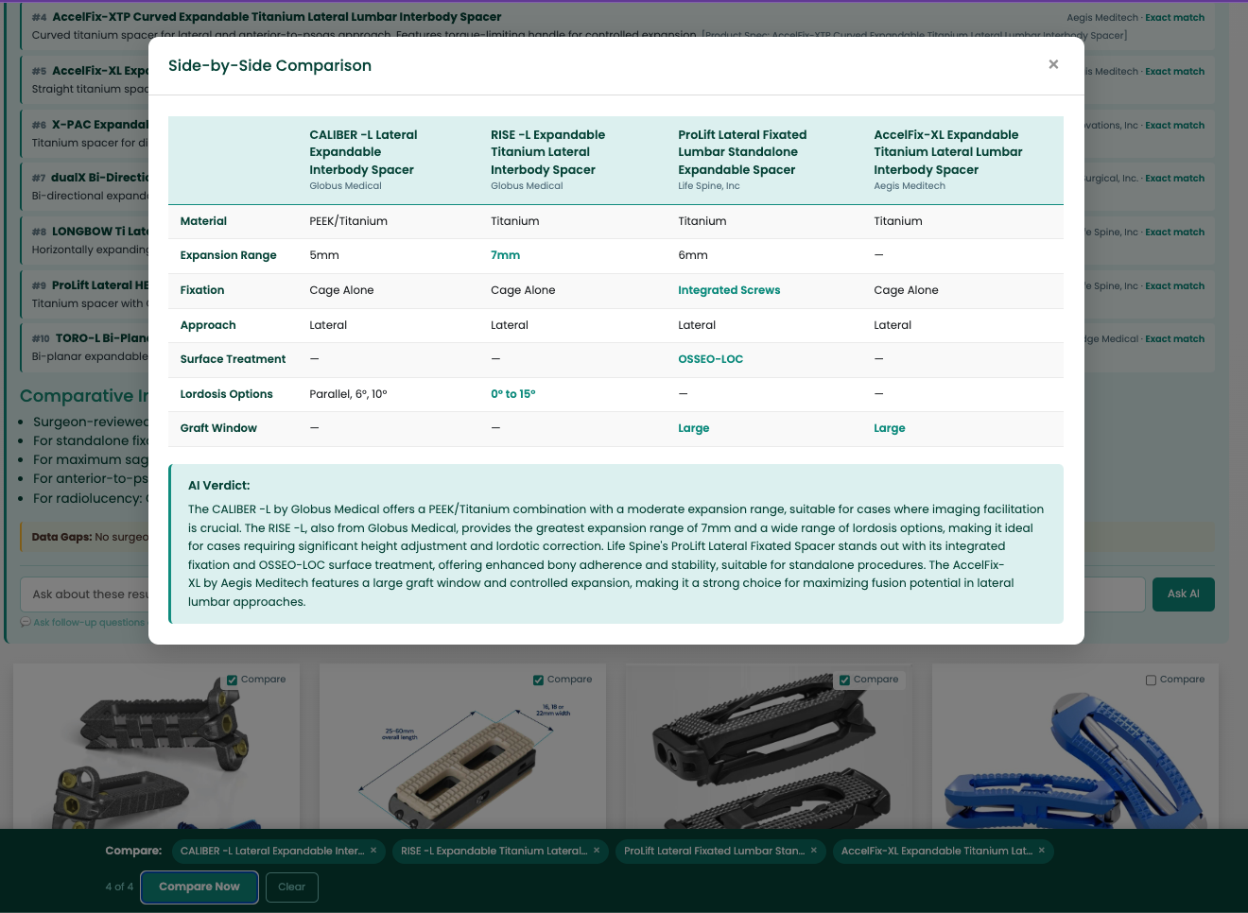Screen dimensions: 1248x913
Task: Click the Integrated Screws fixation value
Action: [729, 290]
